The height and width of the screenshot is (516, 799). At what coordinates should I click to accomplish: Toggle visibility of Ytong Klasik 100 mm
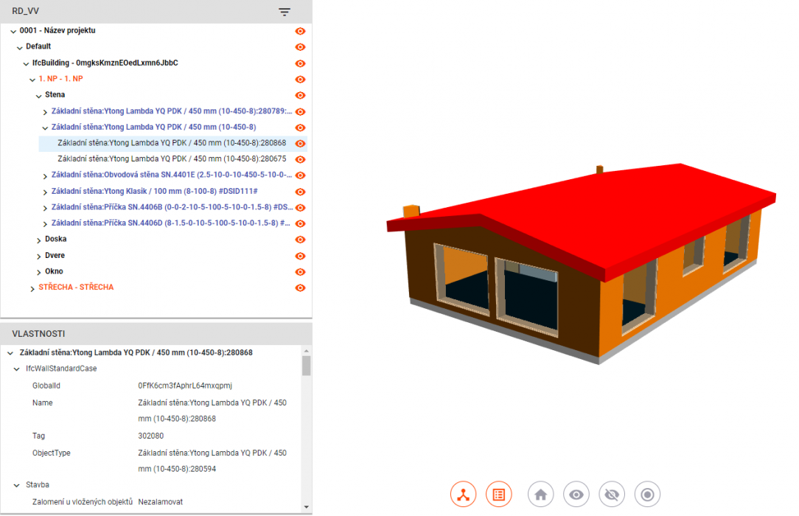[x=301, y=192]
